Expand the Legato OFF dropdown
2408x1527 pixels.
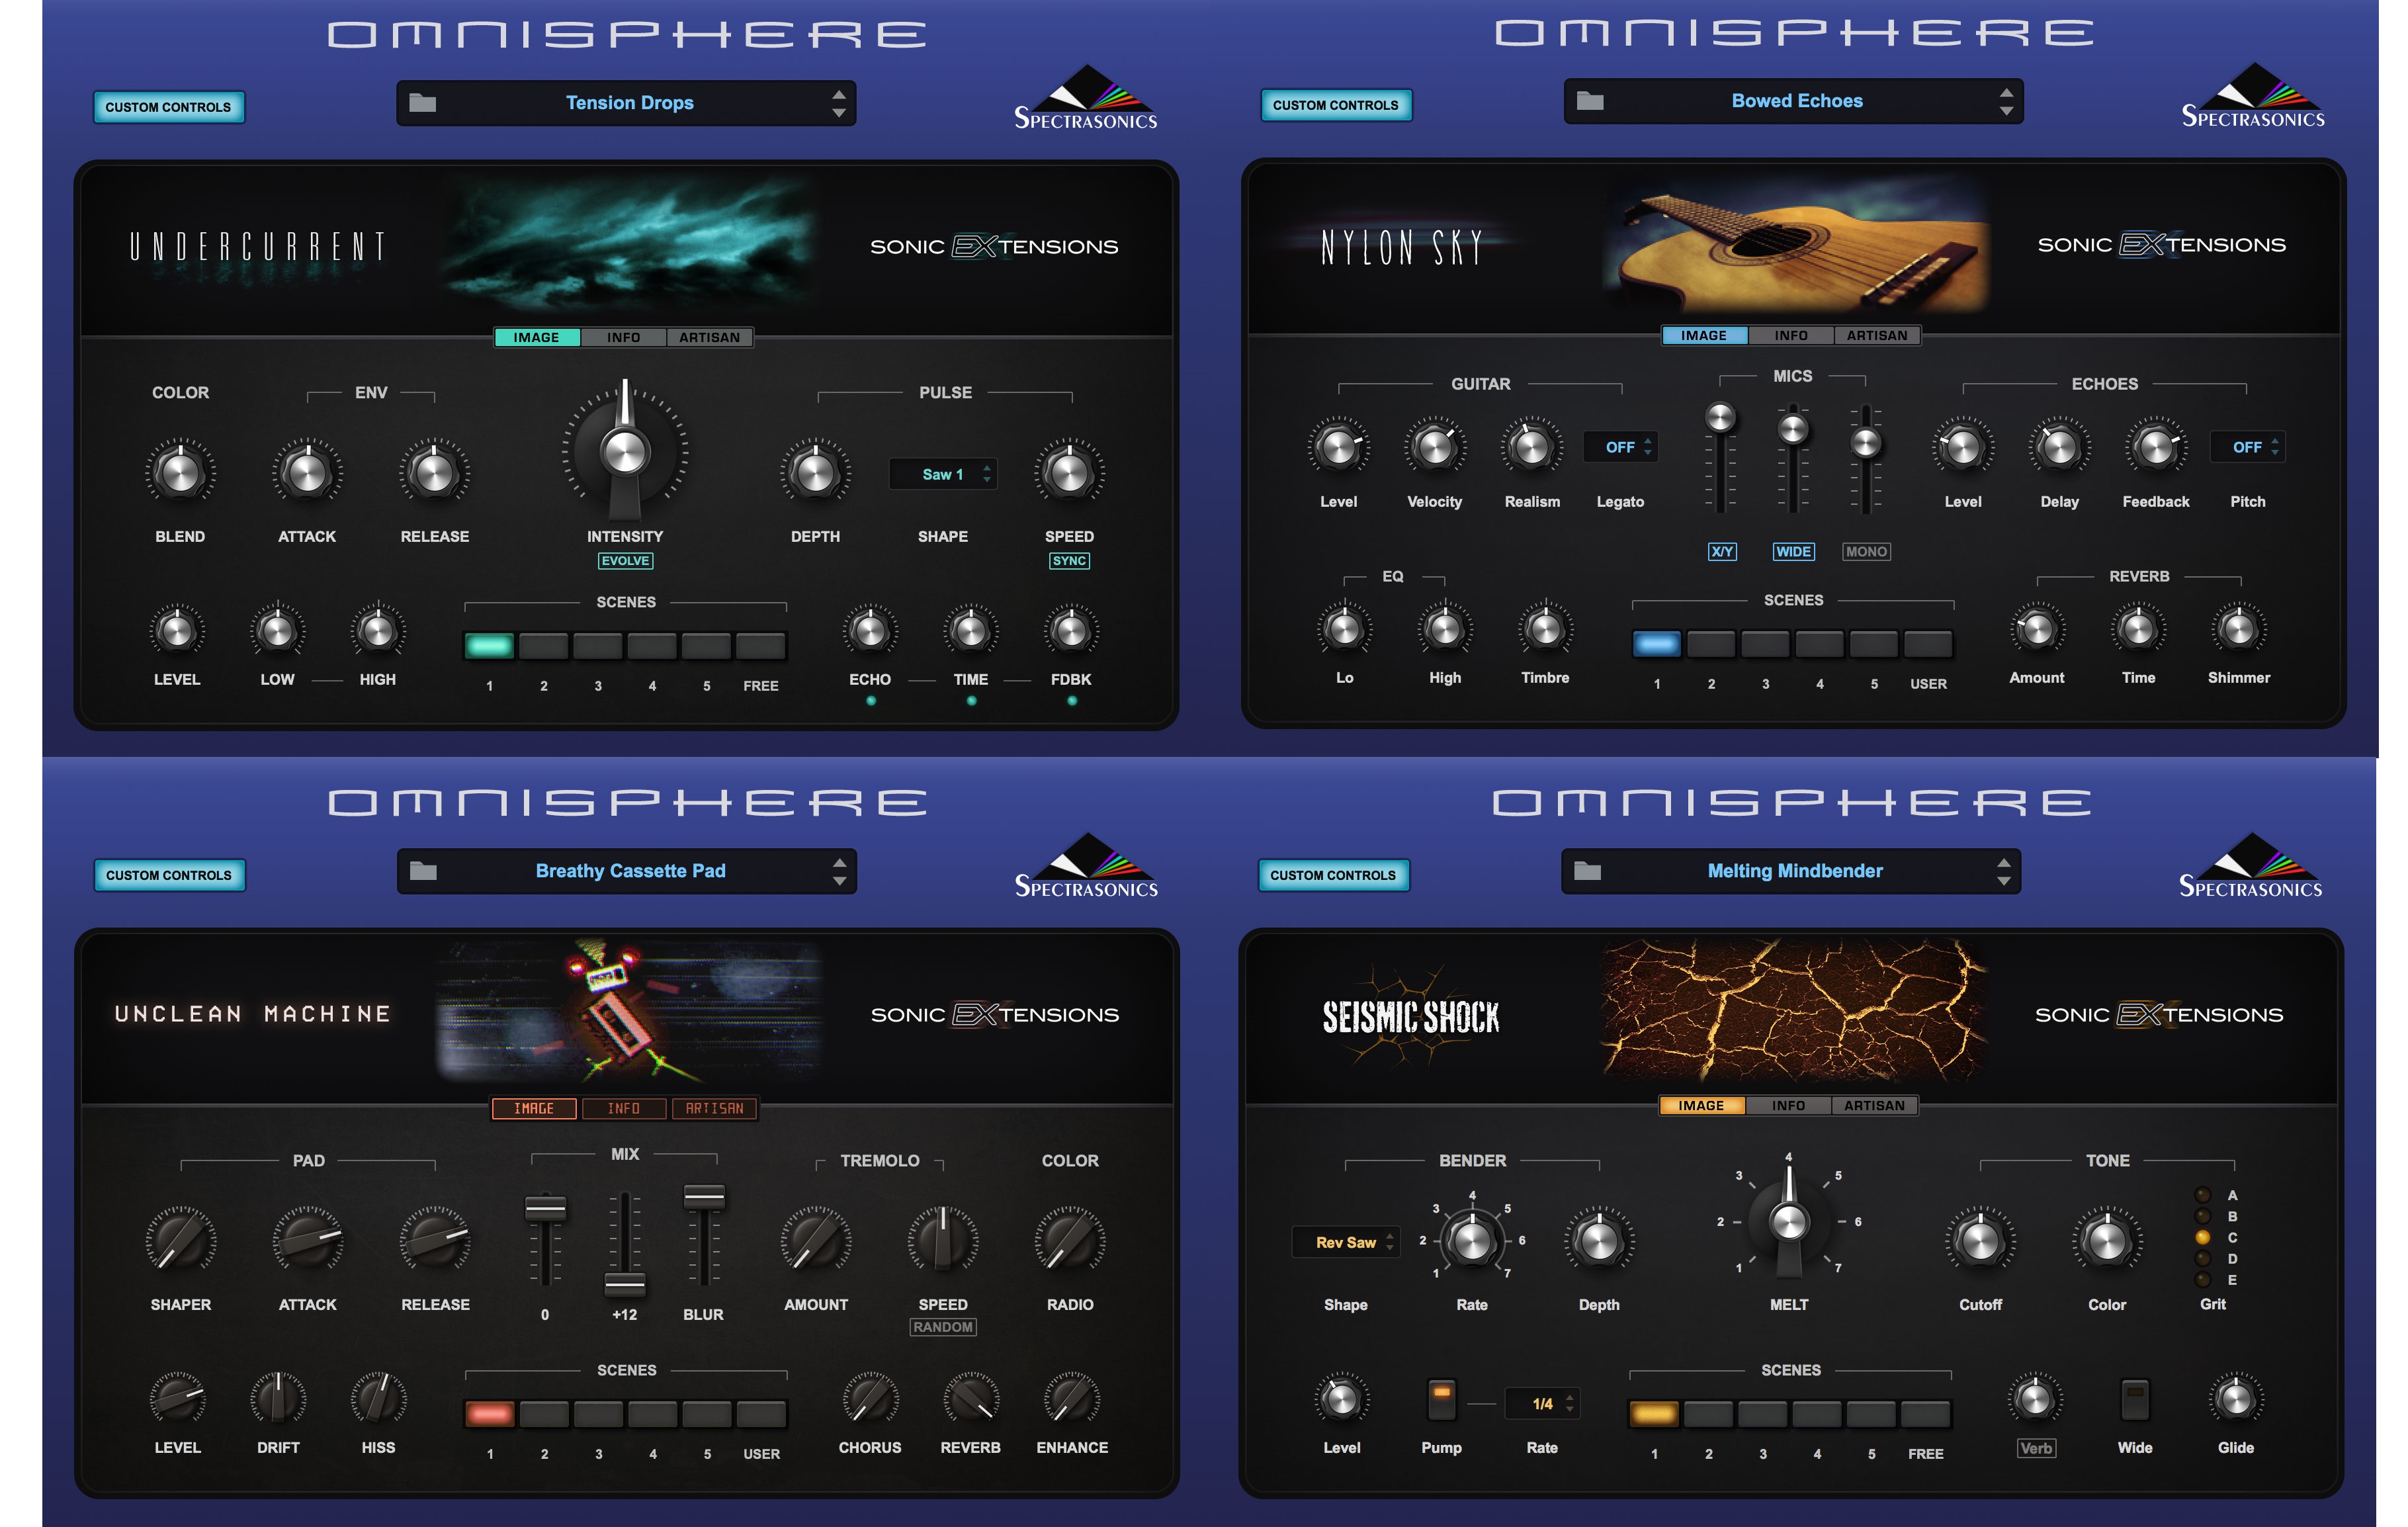pos(1620,447)
